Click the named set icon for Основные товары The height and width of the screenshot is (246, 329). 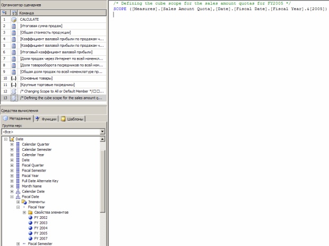click(x=14, y=78)
